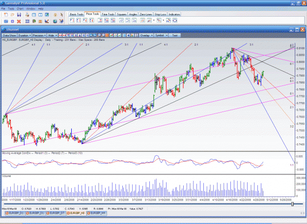The image size is (307, 224).
Task: Click the blue cross icon on chart toolbar
Action: point(128,35)
